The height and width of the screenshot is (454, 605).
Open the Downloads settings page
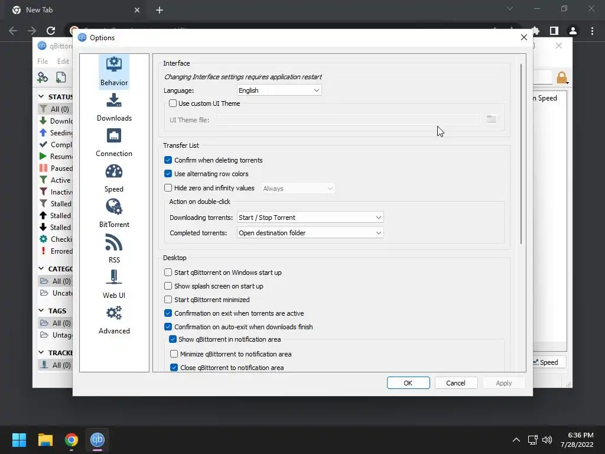[114, 108]
